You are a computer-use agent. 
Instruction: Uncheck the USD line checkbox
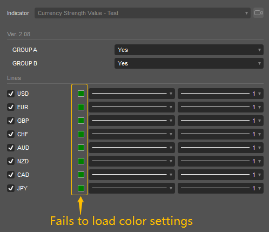coord(11,94)
